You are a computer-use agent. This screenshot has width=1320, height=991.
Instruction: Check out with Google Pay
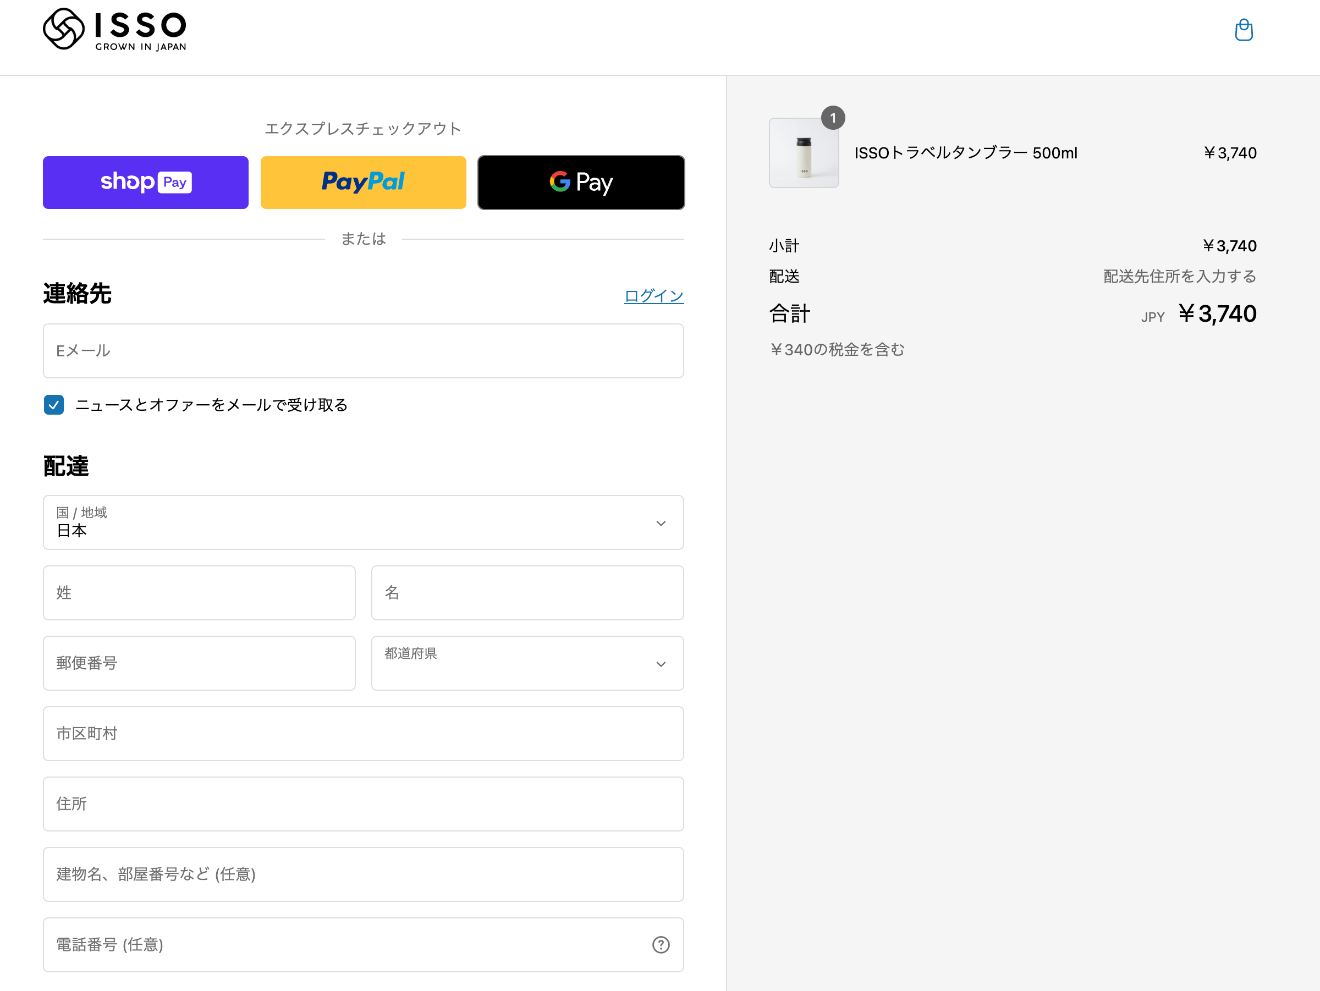(x=581, y=183)
